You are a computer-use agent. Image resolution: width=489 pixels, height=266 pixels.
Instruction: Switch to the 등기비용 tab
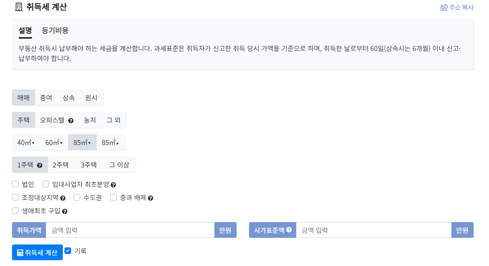coord(54,30)
